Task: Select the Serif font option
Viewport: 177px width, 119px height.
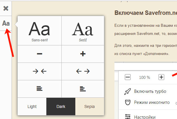Action: (83, 30)
